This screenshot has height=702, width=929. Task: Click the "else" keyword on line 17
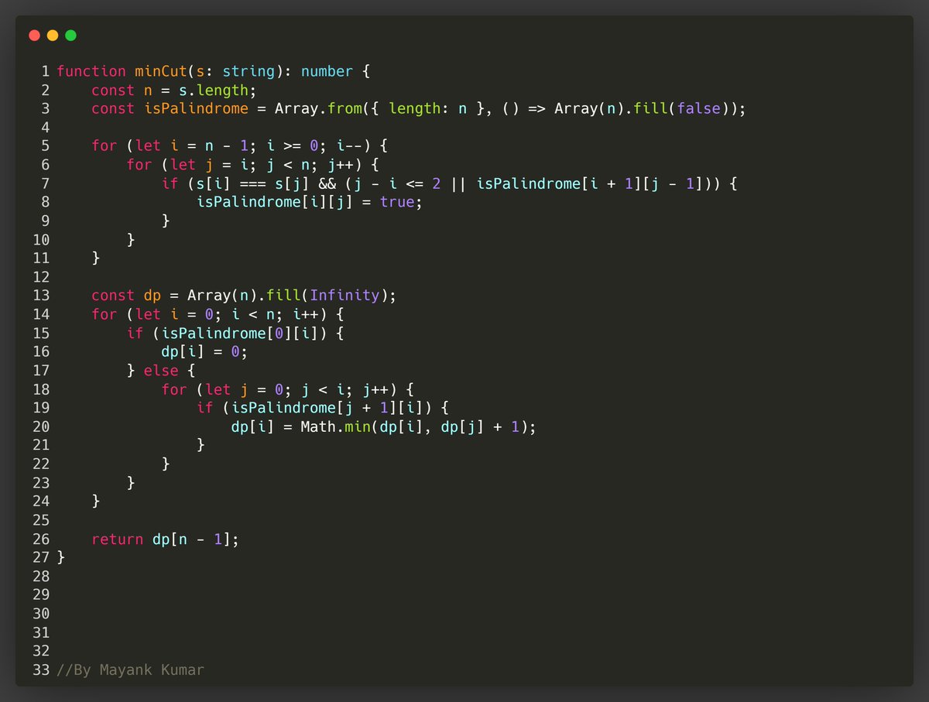click(x=161, y=371)
